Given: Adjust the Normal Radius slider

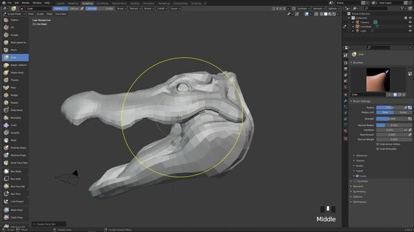Looking at the screenshot, I should point(394,125).
